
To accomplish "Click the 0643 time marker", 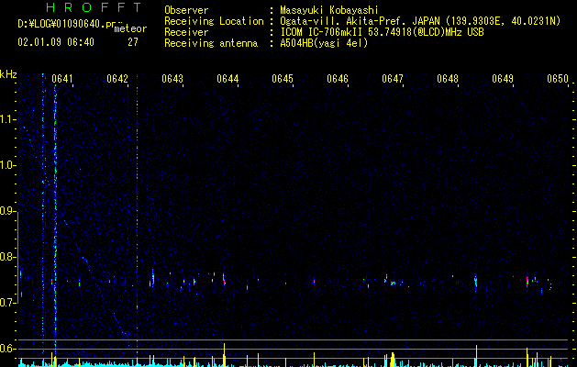I will [172, 79].
